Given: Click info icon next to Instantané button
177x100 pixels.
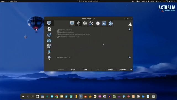Looking at the screenshot, I should click(131, 69).
